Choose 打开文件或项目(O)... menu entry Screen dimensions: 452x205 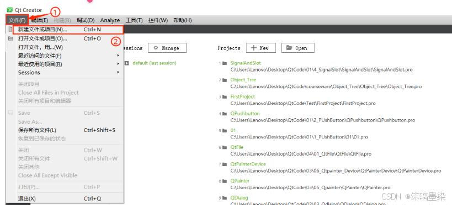65,38
